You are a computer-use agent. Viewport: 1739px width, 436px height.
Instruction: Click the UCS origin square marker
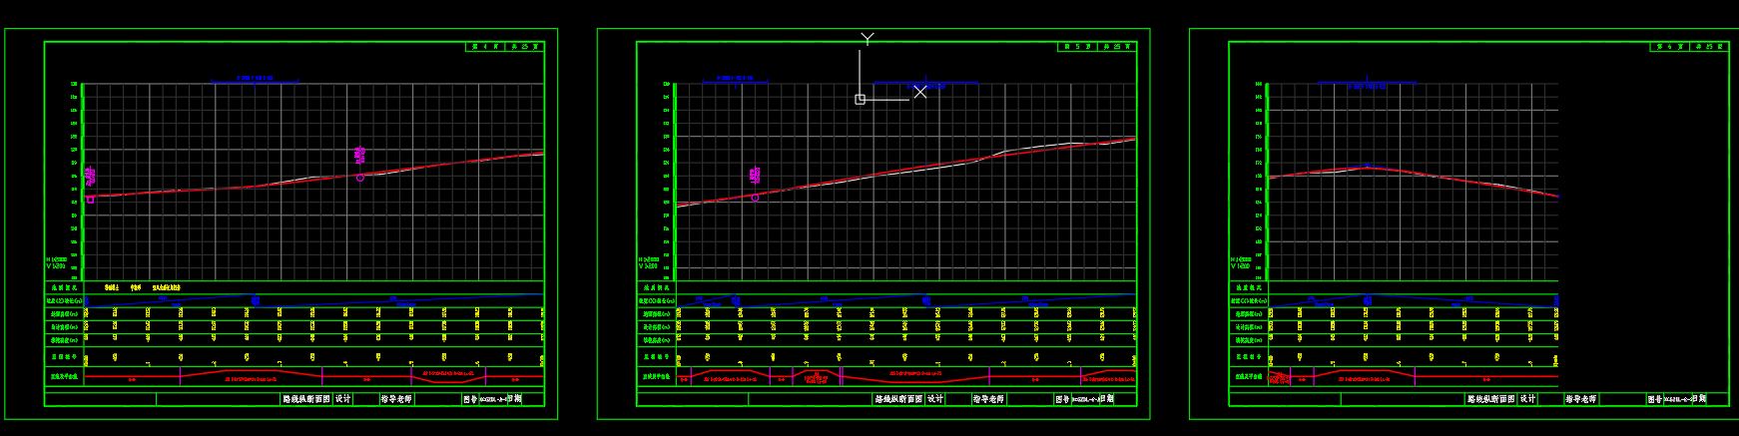pyautogui.click(x=860, y=100)
